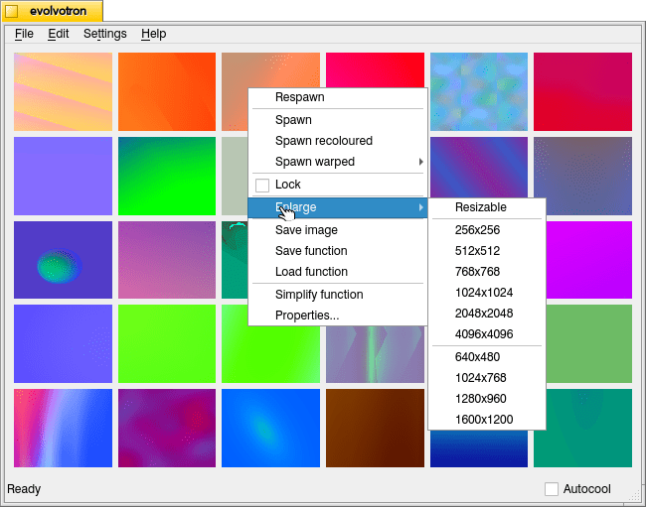Viewport: 646px width, 507px height.
Task: Enable the Autocool checkbox
Action: pos(552,489)
